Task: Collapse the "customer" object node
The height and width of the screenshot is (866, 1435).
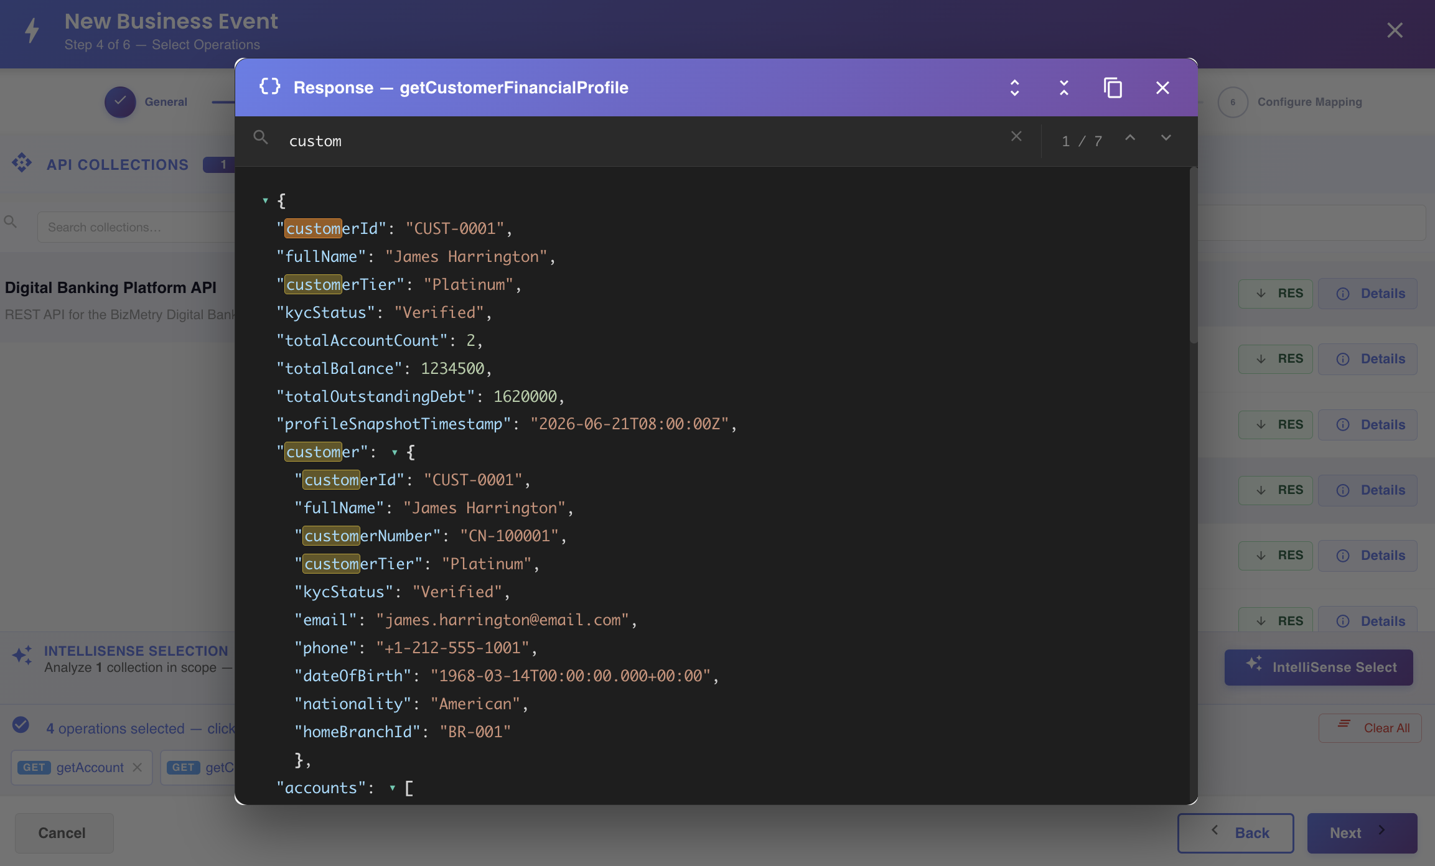Action: coord(395,452)
